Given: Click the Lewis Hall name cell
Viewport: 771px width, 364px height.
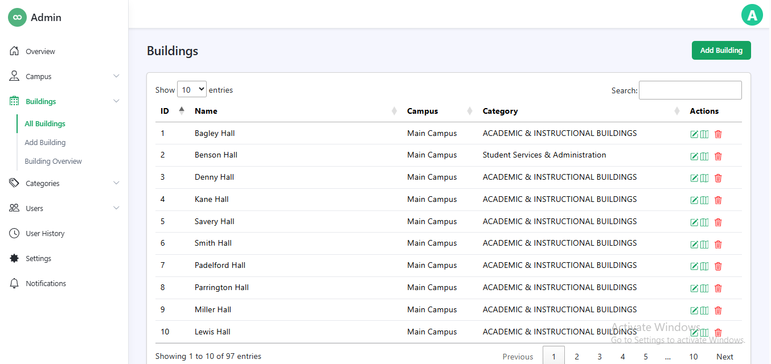Looking at the screenshot, I should (212, 332).
